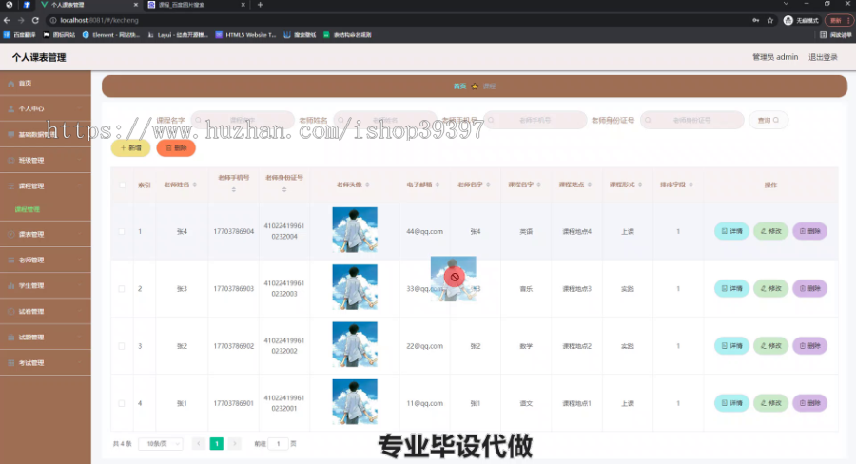Click the teacher avatar thumbnail in row 张1
Viewport: 856px width, 464px height.
[355, 402]
